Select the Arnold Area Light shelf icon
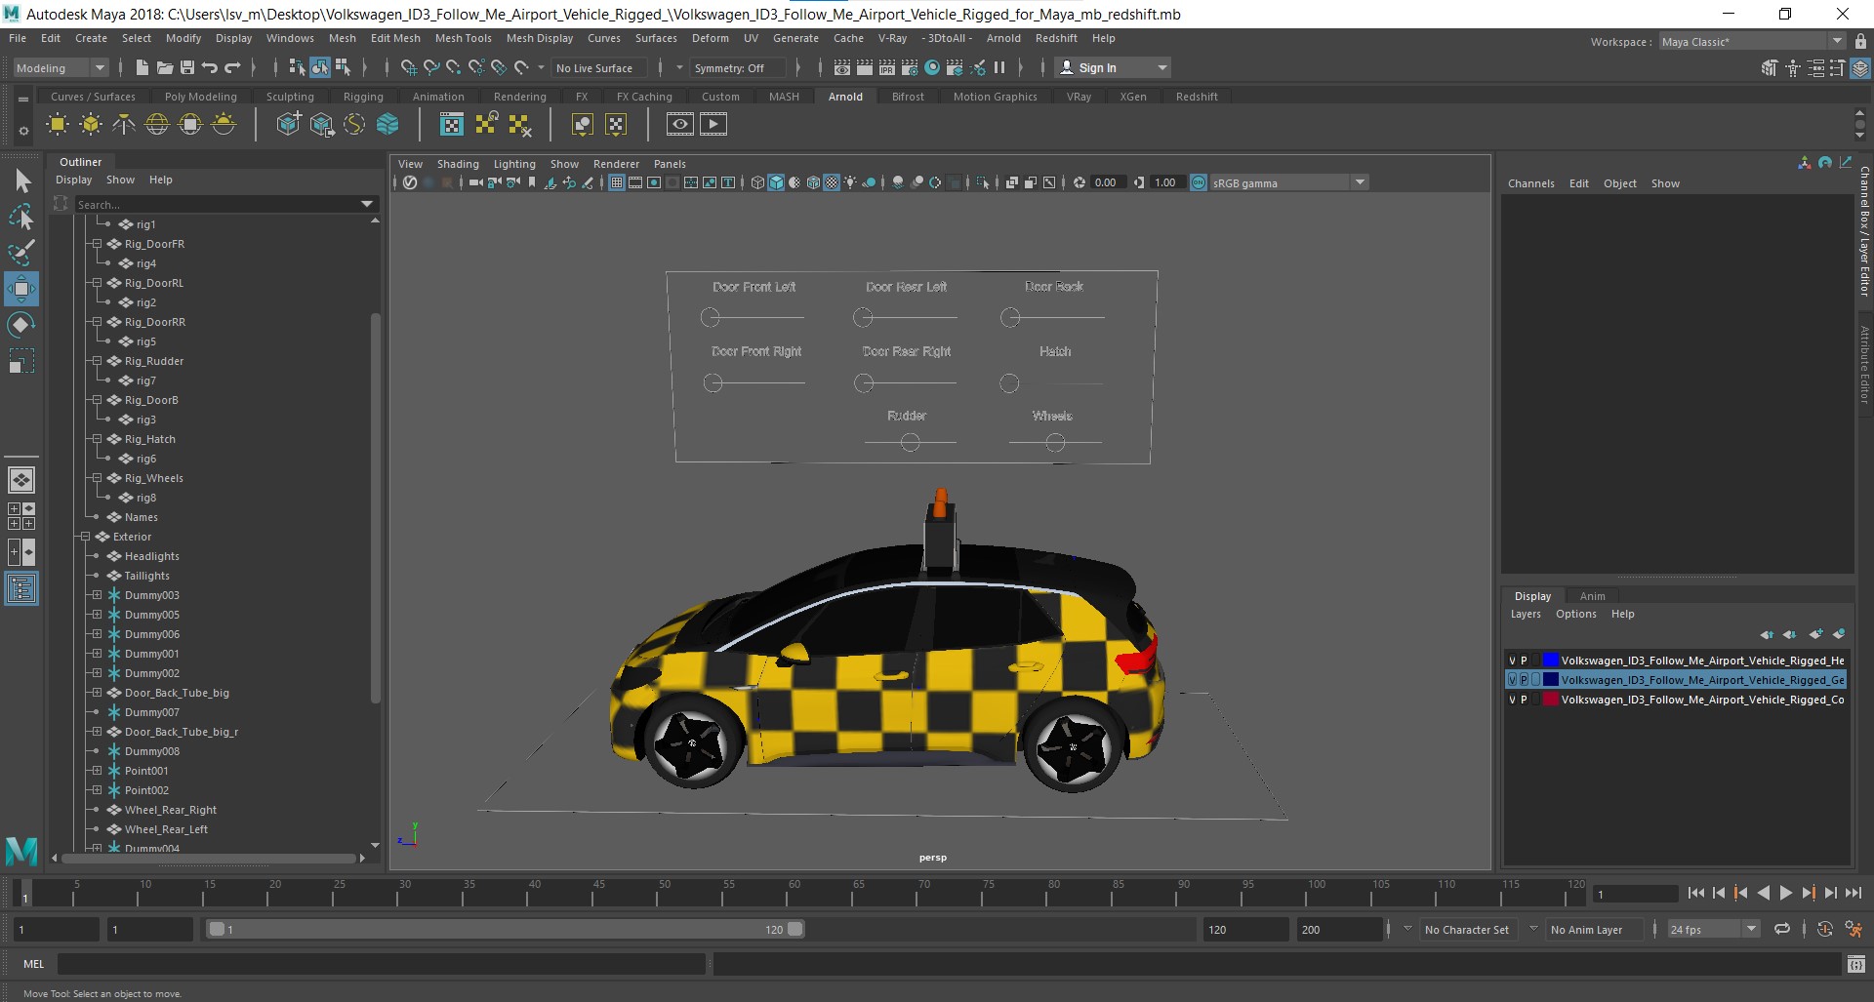 coord(58,124)
